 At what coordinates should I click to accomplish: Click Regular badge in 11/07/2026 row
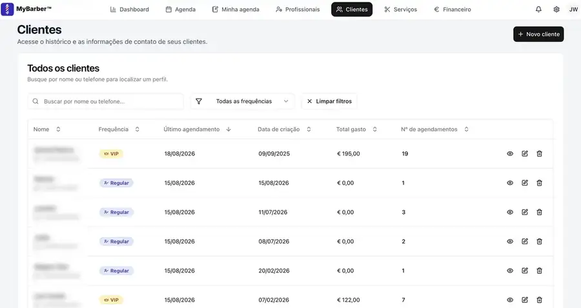click(116, 212)
